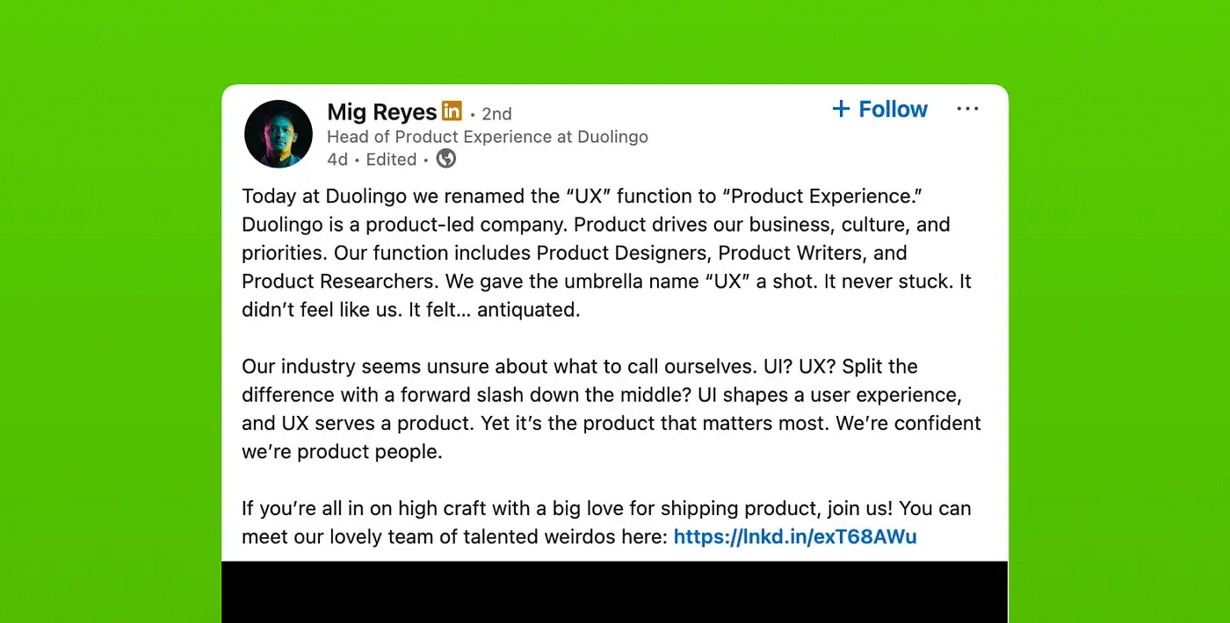Viewport: 1230px width, 623px height.
Task: Click the paragraph starting "If you're all in"
Action: 606,522
